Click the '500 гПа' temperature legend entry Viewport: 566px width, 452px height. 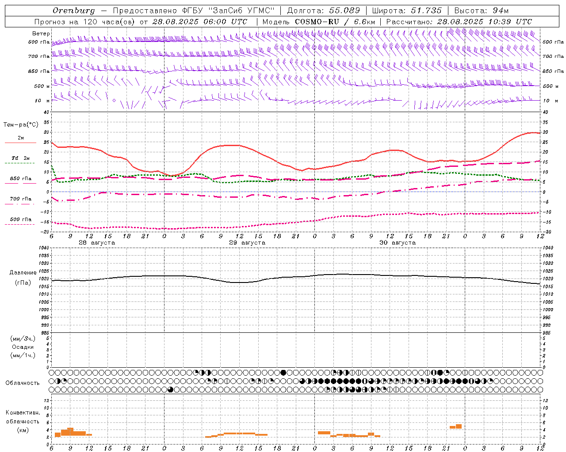coord(21,219)
